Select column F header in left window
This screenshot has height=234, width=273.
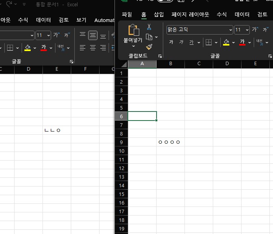click(85, 69)
